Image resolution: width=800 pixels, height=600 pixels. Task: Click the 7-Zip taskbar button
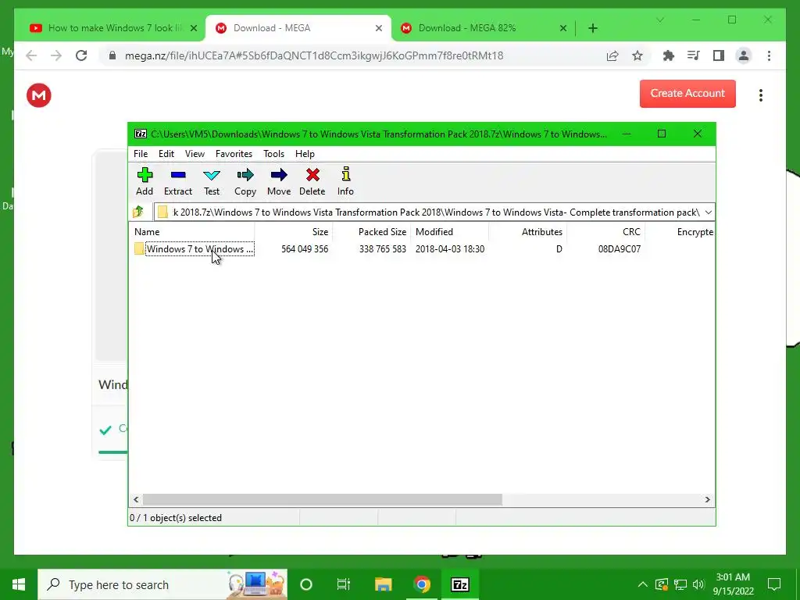click(459, 584)
